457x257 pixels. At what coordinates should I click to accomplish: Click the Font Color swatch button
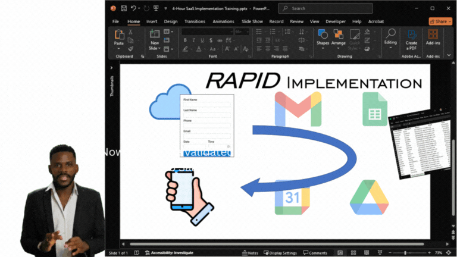pyautogui.click(x=199, y=49)
